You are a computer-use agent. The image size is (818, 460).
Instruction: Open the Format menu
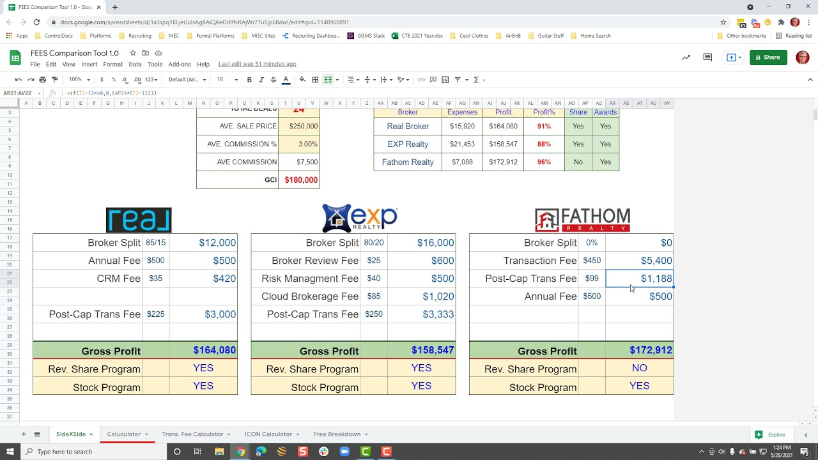coord(113,65)
